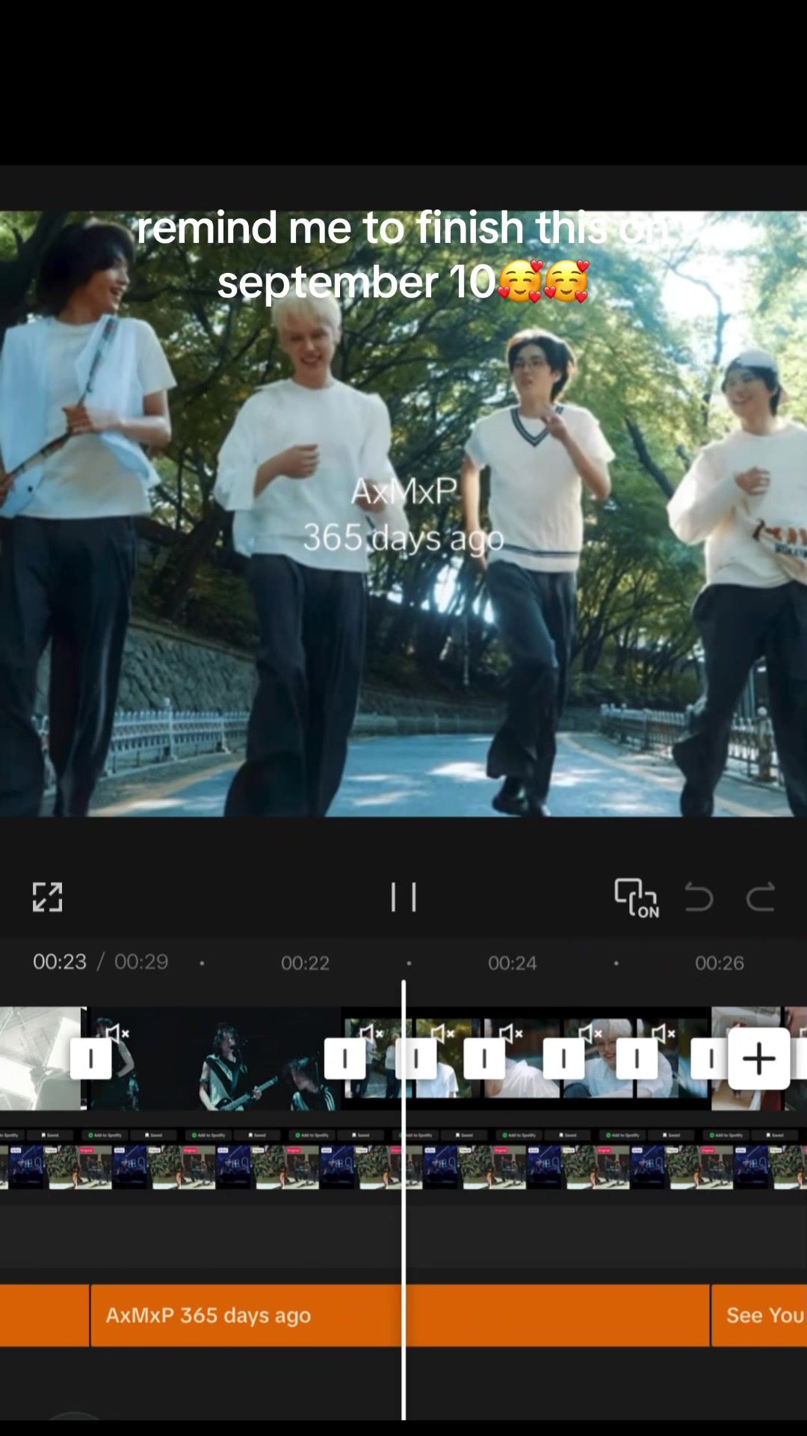
Task: Click the redo arrow
Action: pyautogui.click(x=761, y=897)
